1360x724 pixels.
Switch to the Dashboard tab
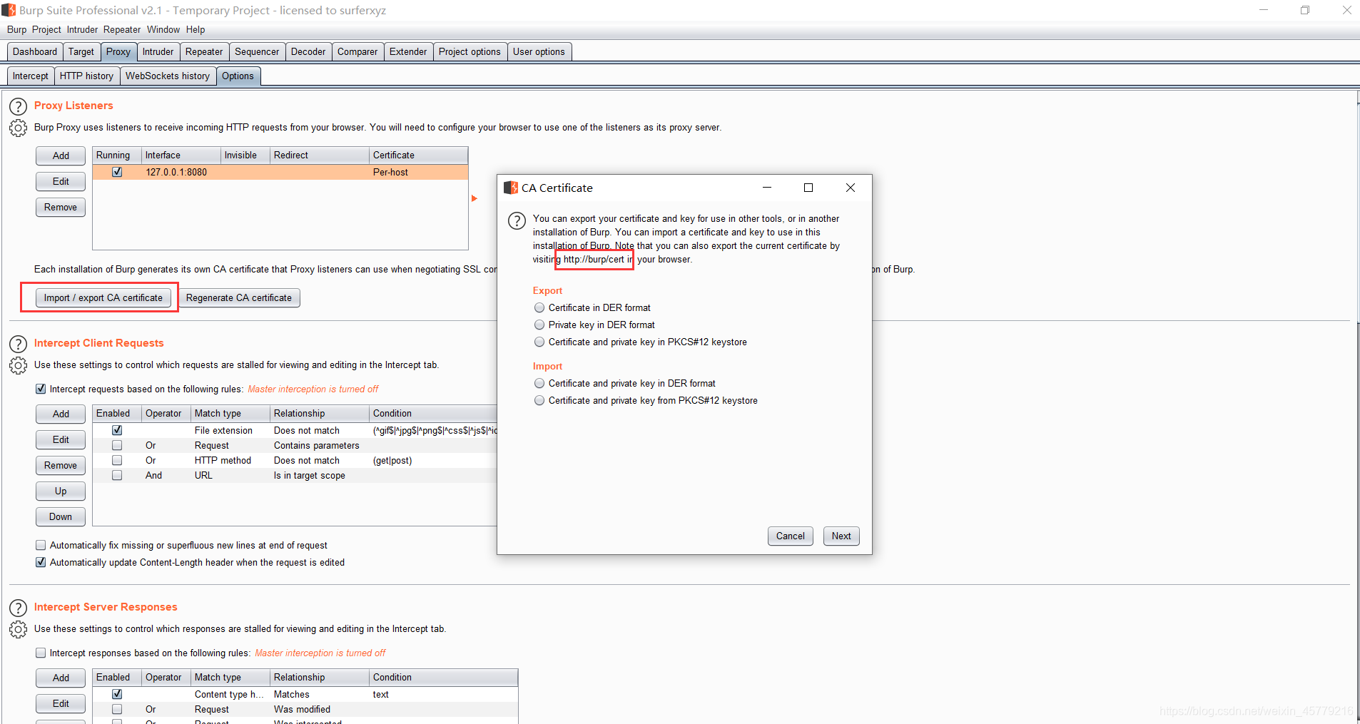35,51
